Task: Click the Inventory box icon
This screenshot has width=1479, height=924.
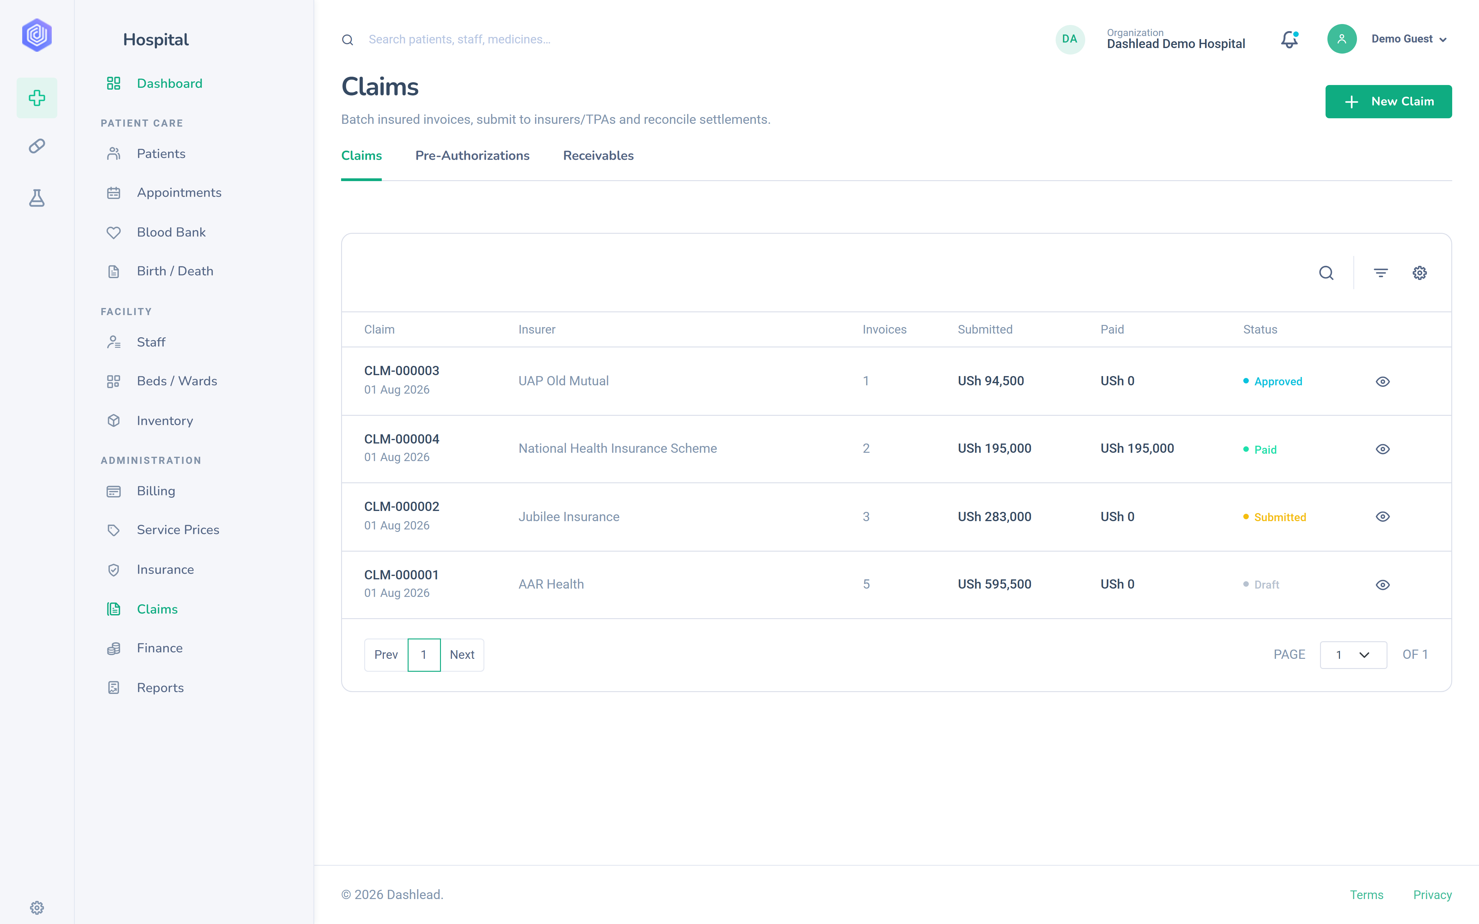Action: click(114, 420)
